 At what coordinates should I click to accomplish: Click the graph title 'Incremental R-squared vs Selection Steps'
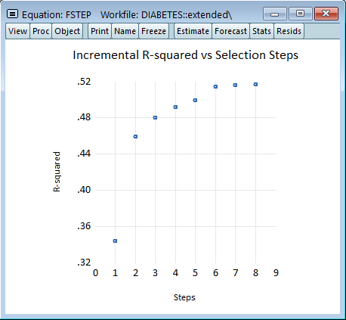[x=185, y=55]
